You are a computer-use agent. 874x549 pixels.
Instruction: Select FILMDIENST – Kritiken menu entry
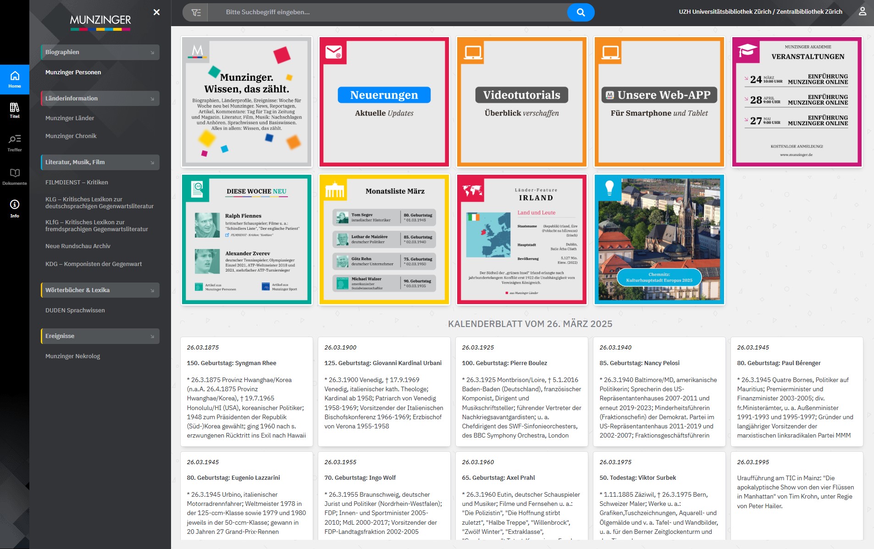[77, 183]
